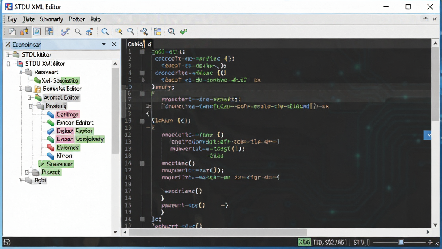Open the grid layout toolbar icon
The image size is (442, 249).
pyautogui.click(x=49, y=31)
